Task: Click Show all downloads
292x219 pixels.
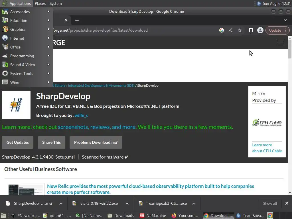Action: 270,203
